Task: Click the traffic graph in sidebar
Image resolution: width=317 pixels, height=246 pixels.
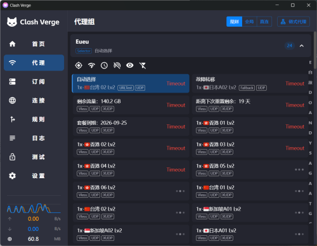Action: (x=34, y=208)
